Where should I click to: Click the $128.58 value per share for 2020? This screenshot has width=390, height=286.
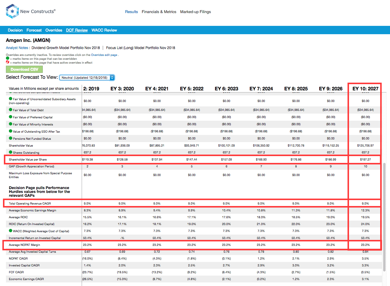point(122,160)
